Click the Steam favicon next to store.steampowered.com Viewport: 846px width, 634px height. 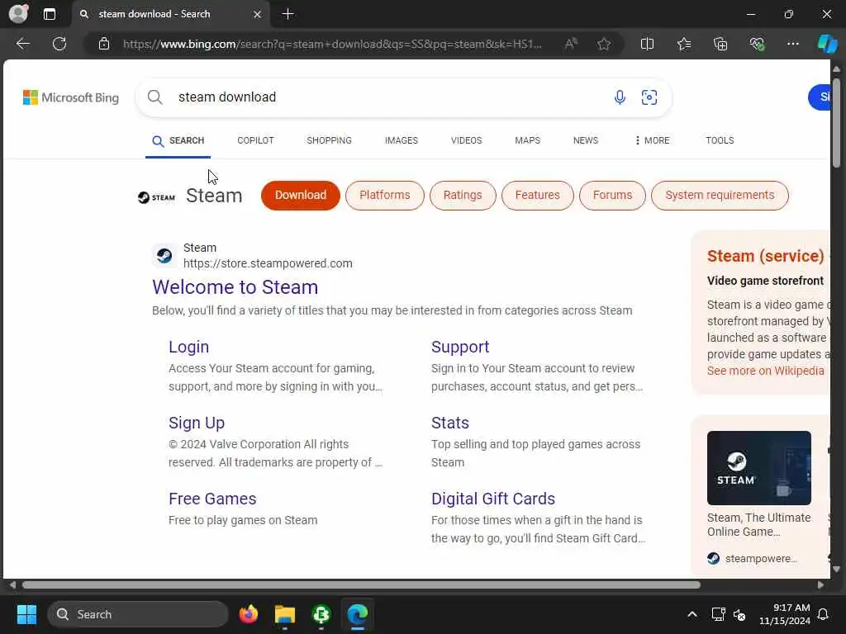click(164, 256)
